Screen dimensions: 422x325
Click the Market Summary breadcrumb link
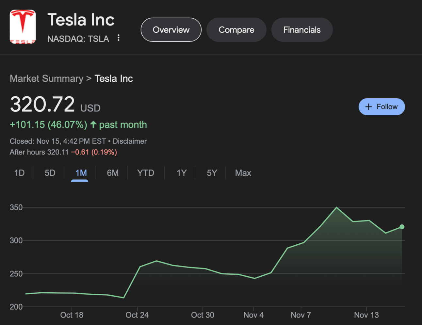click(46, 78)
